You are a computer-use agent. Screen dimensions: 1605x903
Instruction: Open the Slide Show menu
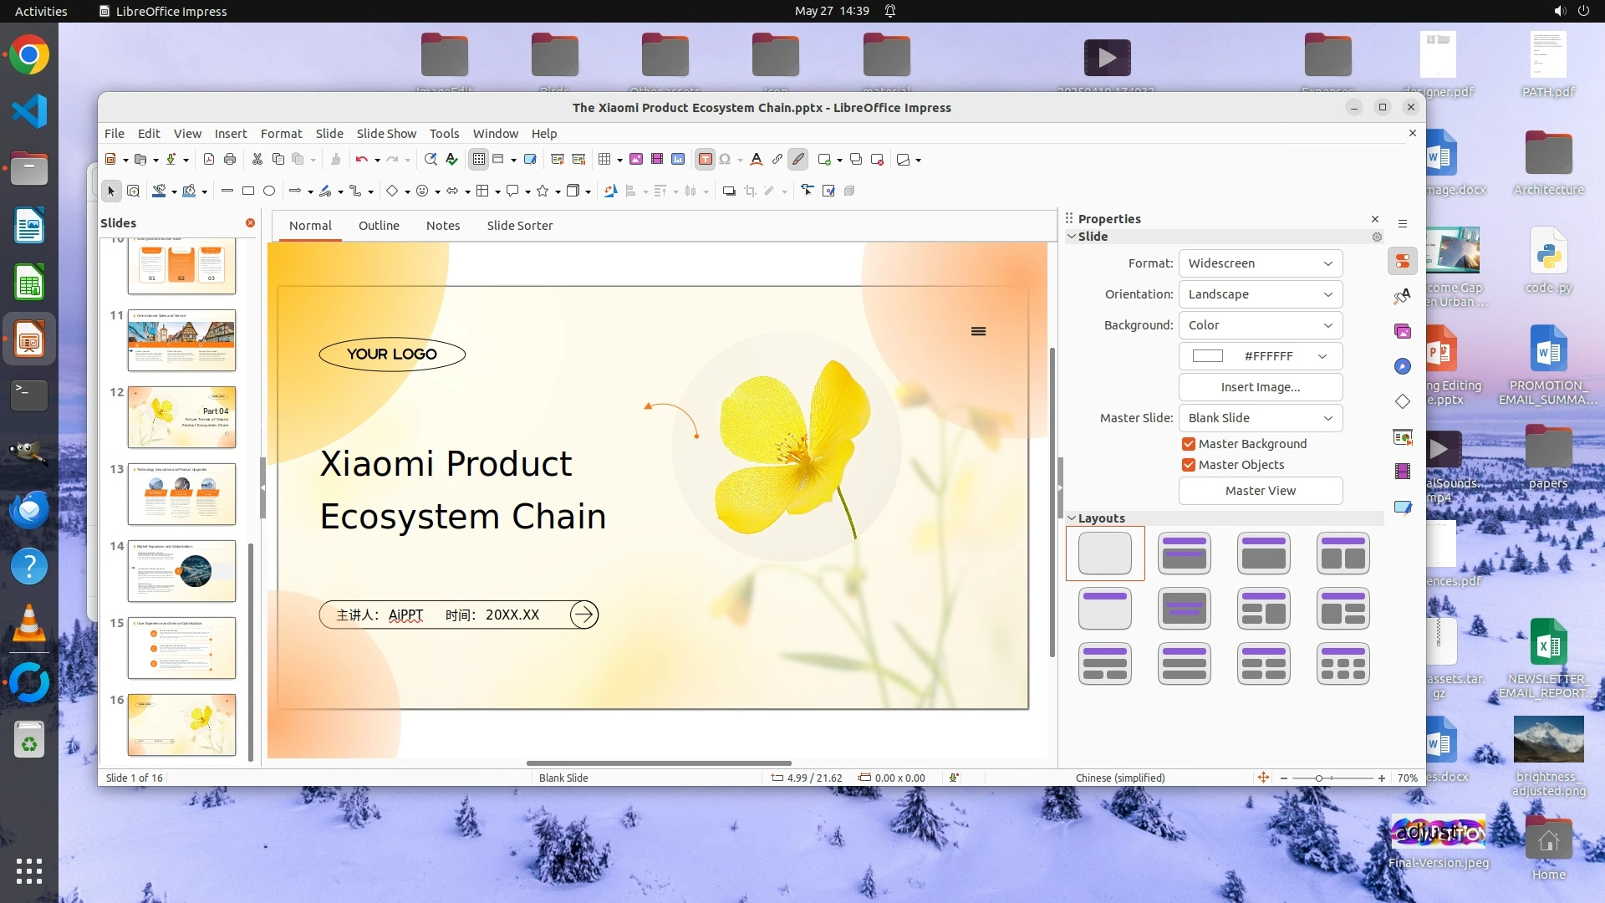[x=385, y=134]
